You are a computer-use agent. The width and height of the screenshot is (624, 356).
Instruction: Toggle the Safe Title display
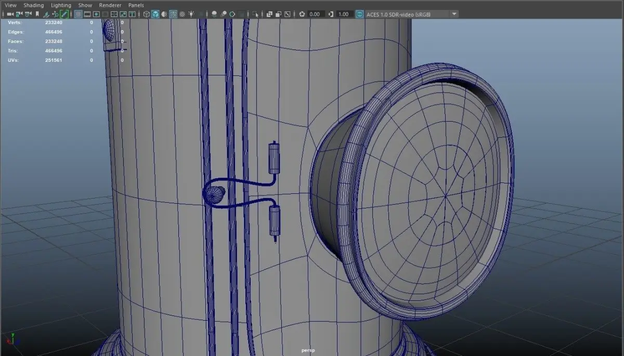coord(133,14)
